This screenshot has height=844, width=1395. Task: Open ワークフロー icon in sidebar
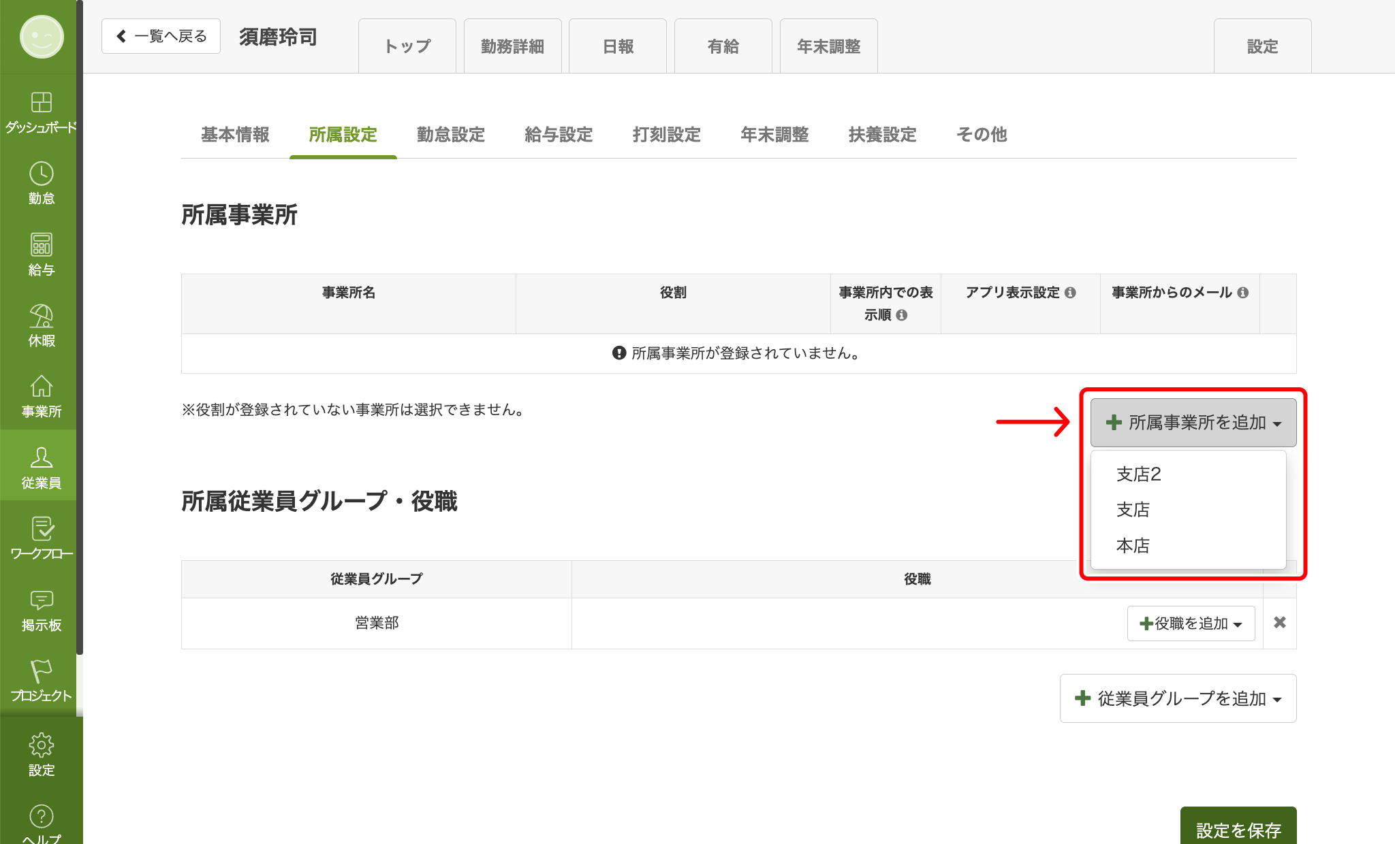pyautogui.click(x=41, y=530)
